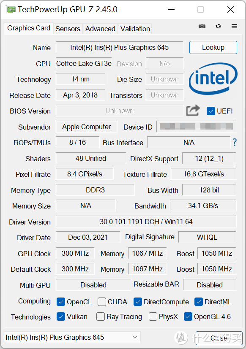Viewport: 246px width, 349px height.
Task: Click the BIOS export/share icon
Action: 193,110
